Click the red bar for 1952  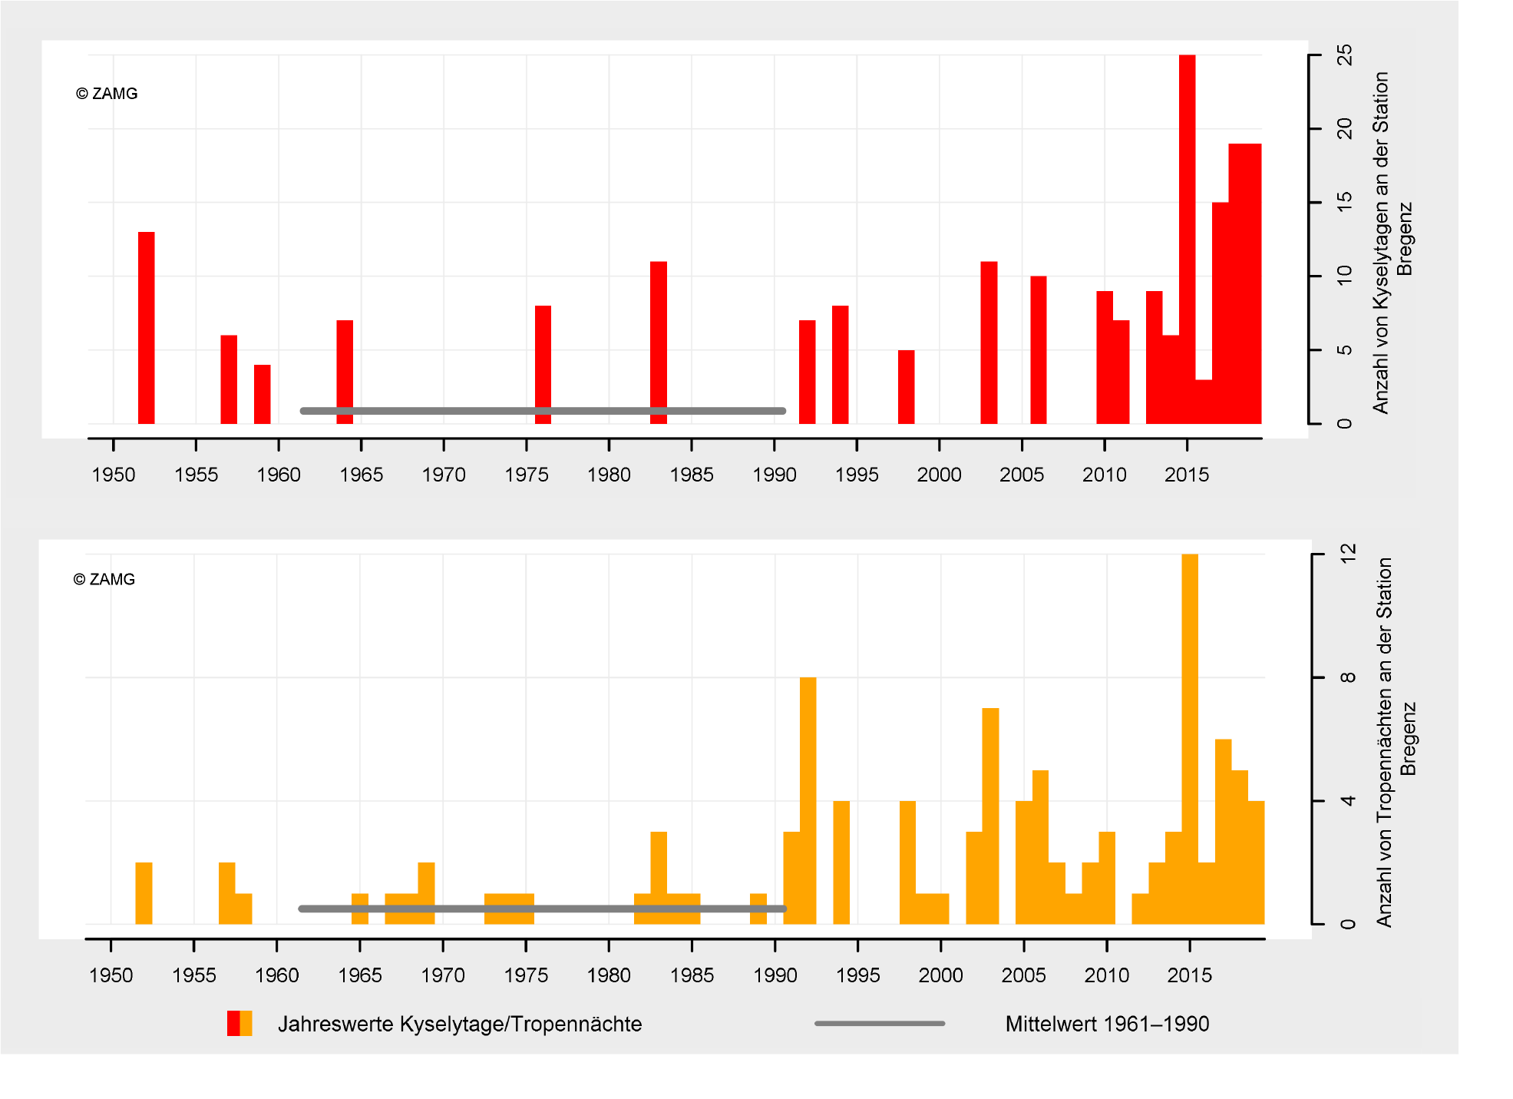(x=146, y=326)
